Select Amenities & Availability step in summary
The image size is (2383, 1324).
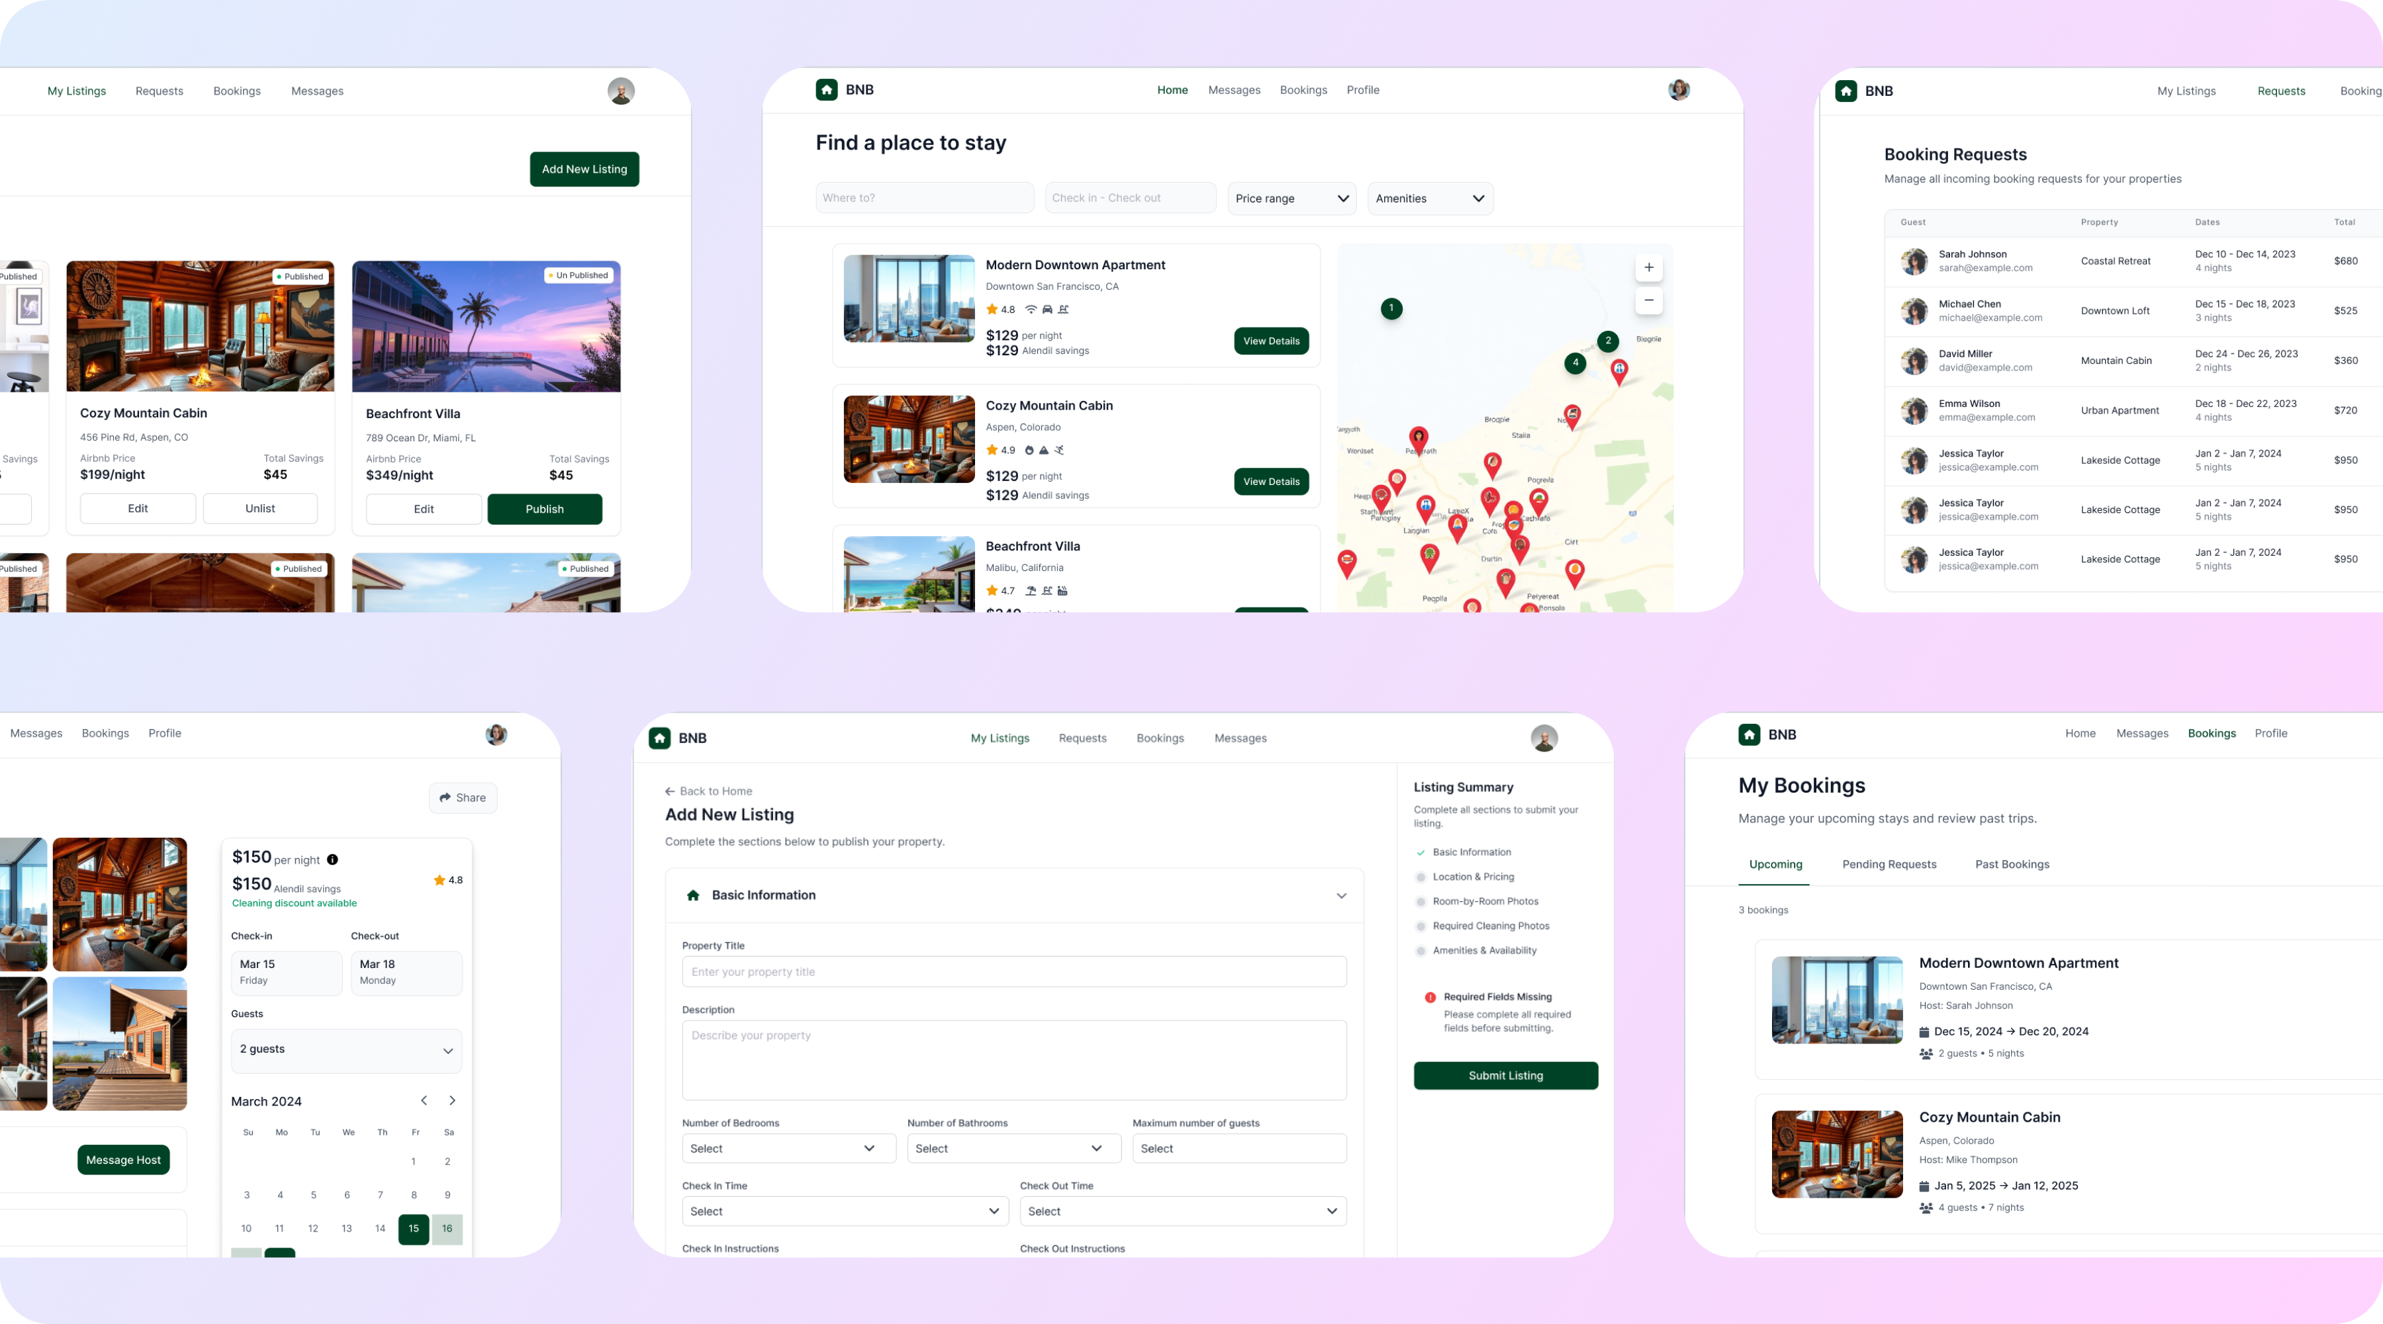pyautogui.click(x=1484, y=950)
